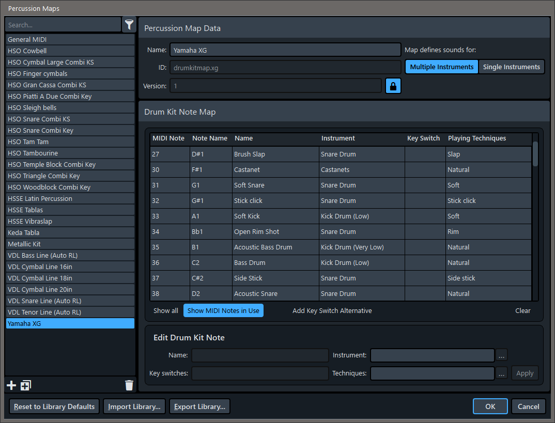
Task: Open the percussion map filter funnel icon
Action: [129, 25]
